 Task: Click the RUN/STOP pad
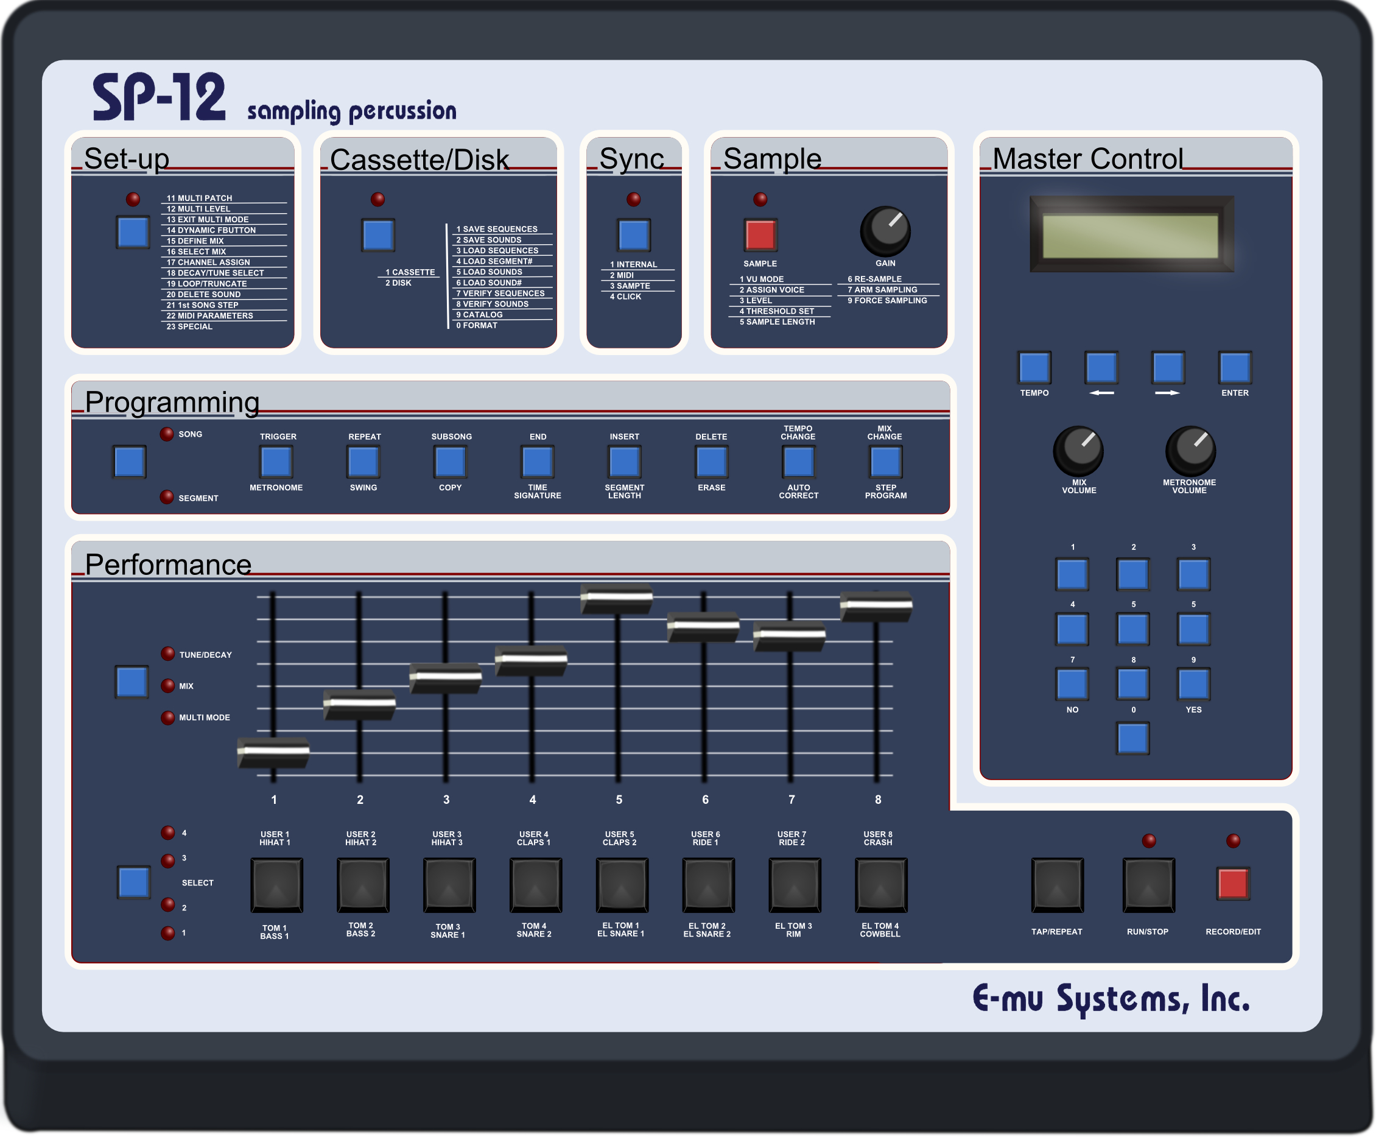(x=1149, y=885)
